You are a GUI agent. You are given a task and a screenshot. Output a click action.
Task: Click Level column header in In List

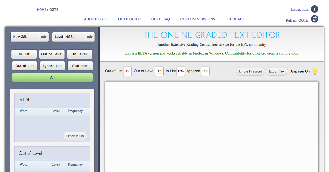(x=55, y=111)
